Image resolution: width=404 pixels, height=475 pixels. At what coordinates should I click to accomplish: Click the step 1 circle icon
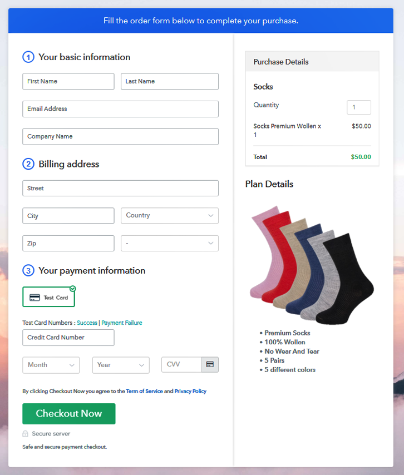[x=28, y=57]
